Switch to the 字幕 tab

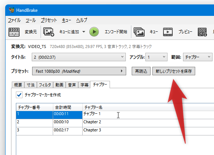[84, 85]
